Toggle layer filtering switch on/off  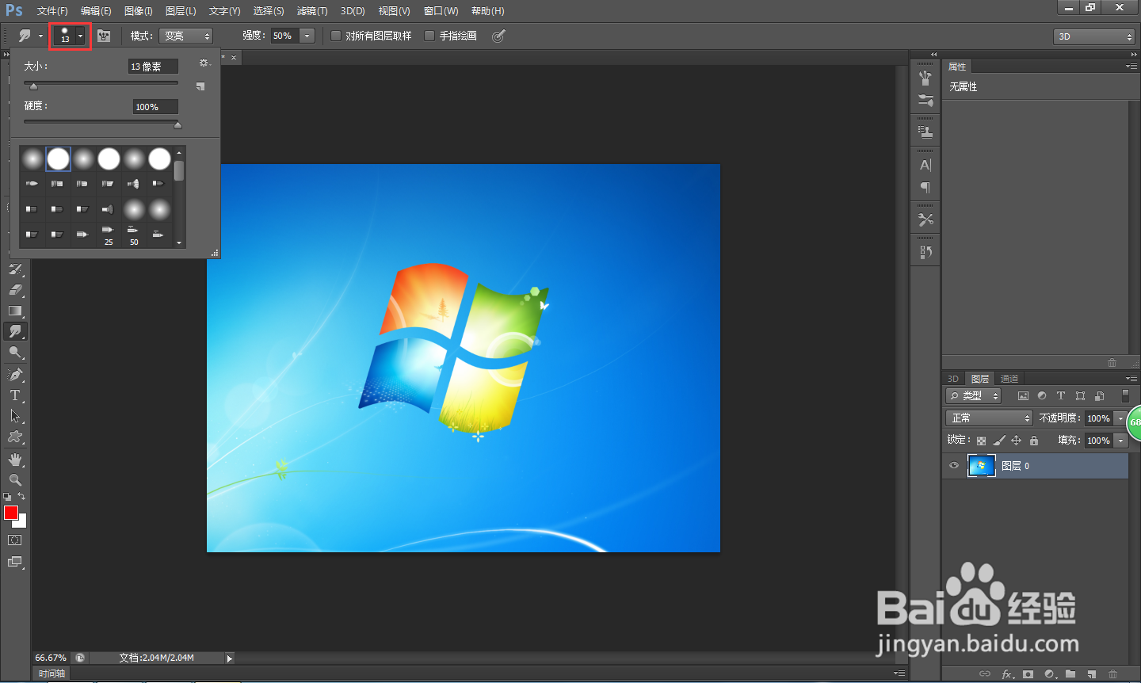pyautogui.click(x=1125, y=395)
